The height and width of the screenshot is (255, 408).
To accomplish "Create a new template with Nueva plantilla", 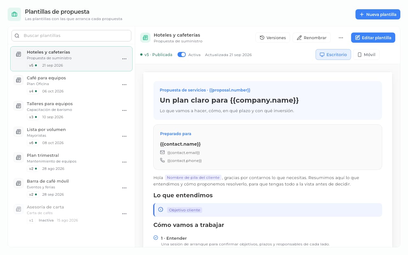I will pos(378,14).
